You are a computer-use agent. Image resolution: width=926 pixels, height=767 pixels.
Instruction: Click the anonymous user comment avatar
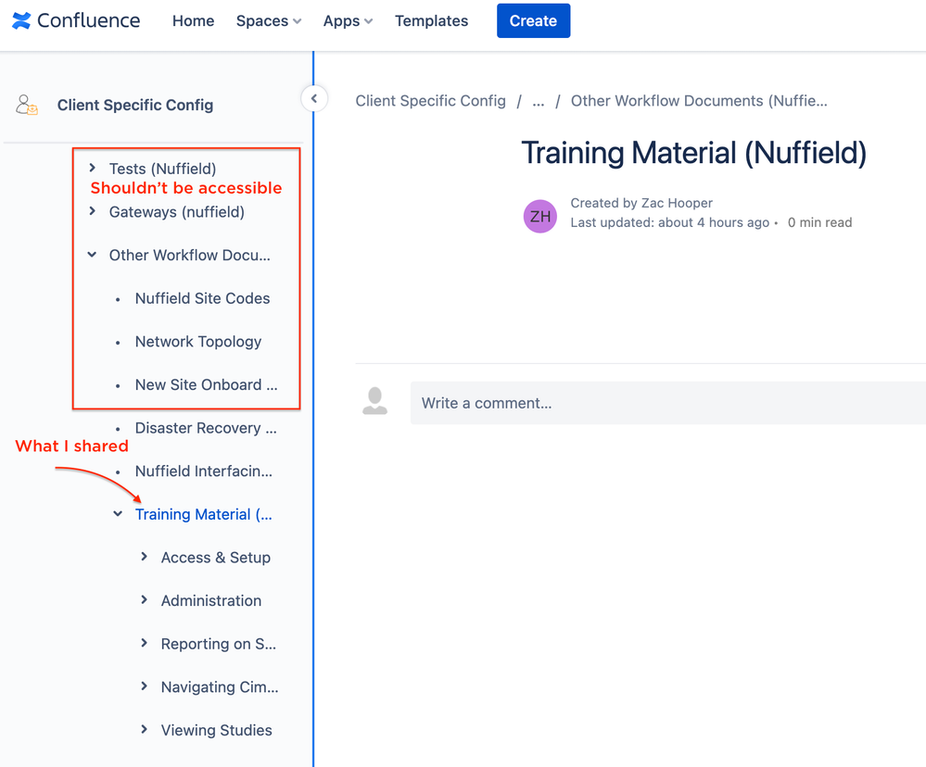pos(375,401)
